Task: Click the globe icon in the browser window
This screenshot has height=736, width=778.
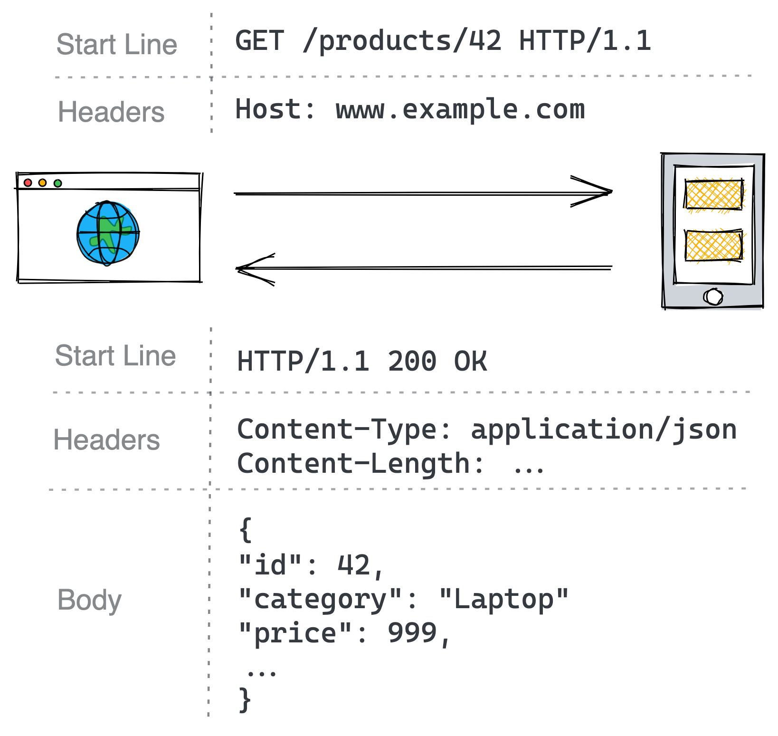Action: tap(108, 233)
